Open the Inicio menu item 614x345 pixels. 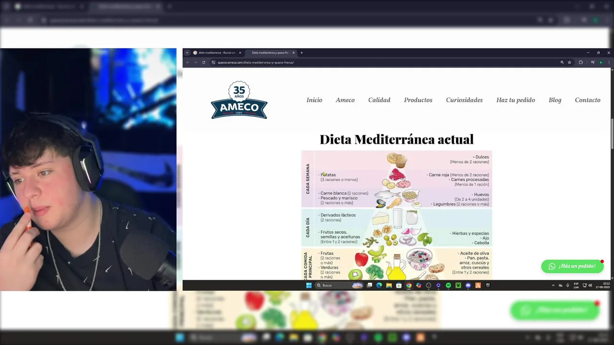[314, 100]
